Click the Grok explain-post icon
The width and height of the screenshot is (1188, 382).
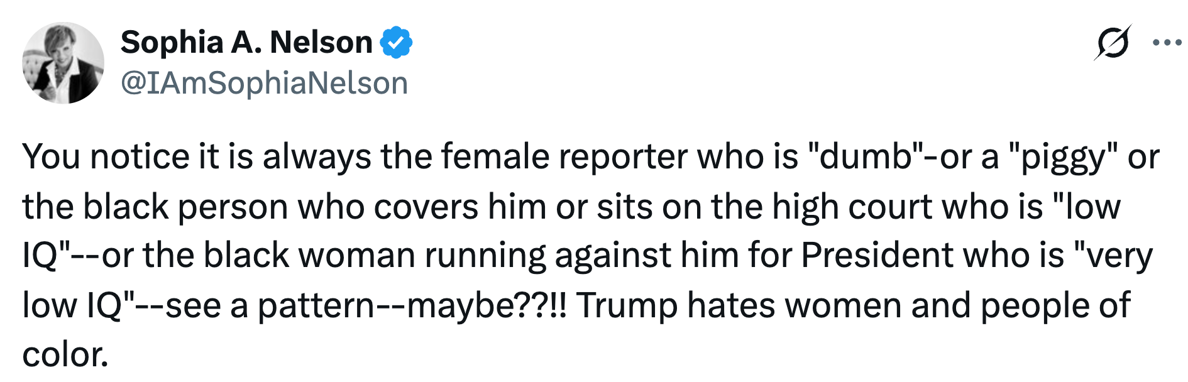(x=1113, y=43)
